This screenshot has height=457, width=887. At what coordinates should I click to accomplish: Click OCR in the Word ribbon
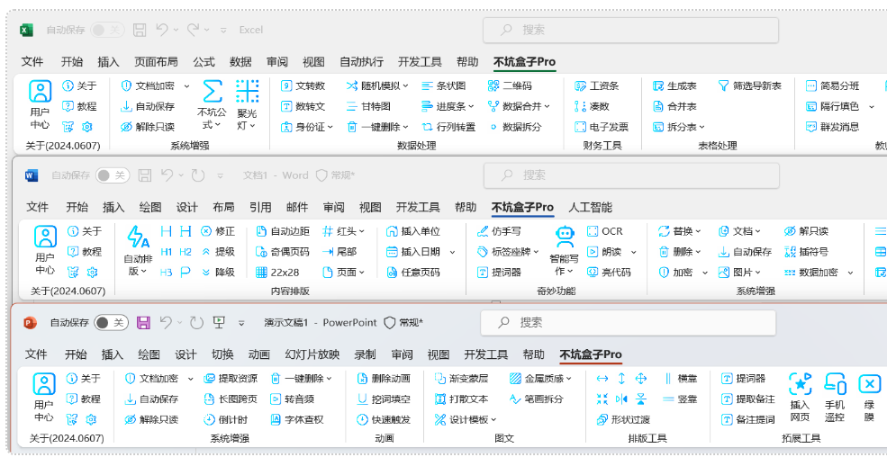point(605,231)
